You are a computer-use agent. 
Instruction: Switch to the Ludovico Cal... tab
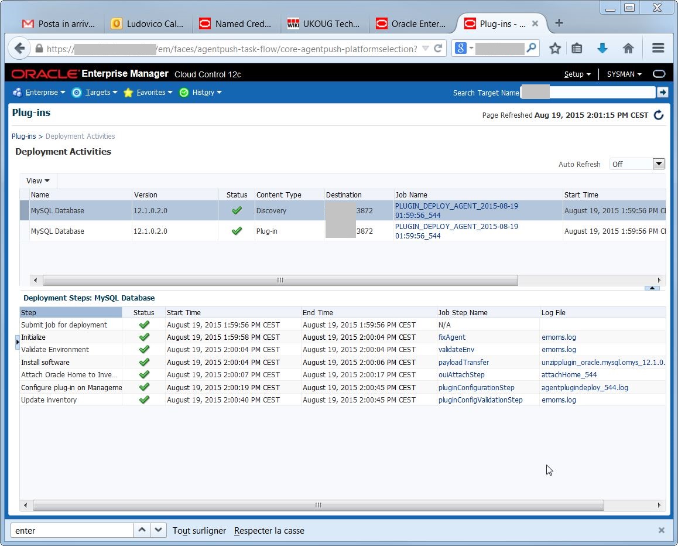pyautogui.click(x=147, y=24)
